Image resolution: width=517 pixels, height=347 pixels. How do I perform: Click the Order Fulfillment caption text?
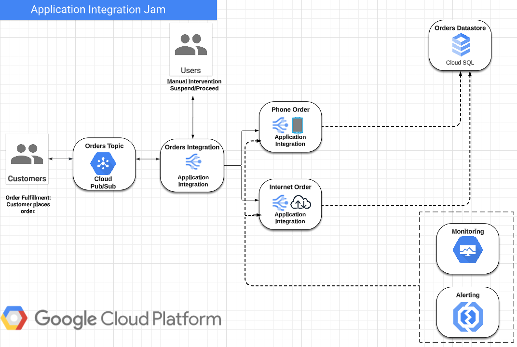click(x=28, y=204)
